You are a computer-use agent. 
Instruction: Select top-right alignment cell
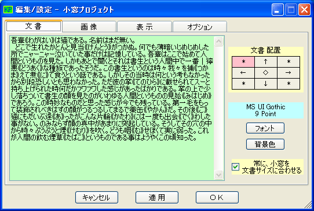tap(289, 61)
